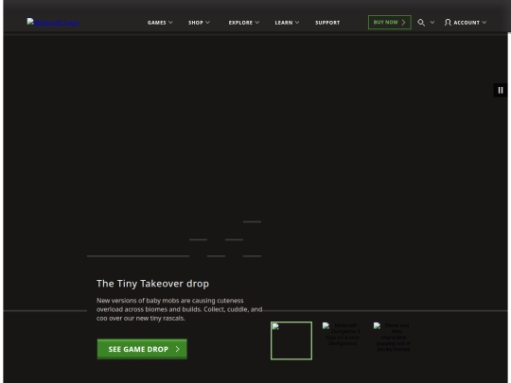
Task: Open the Learn menu
Action: 284,23
